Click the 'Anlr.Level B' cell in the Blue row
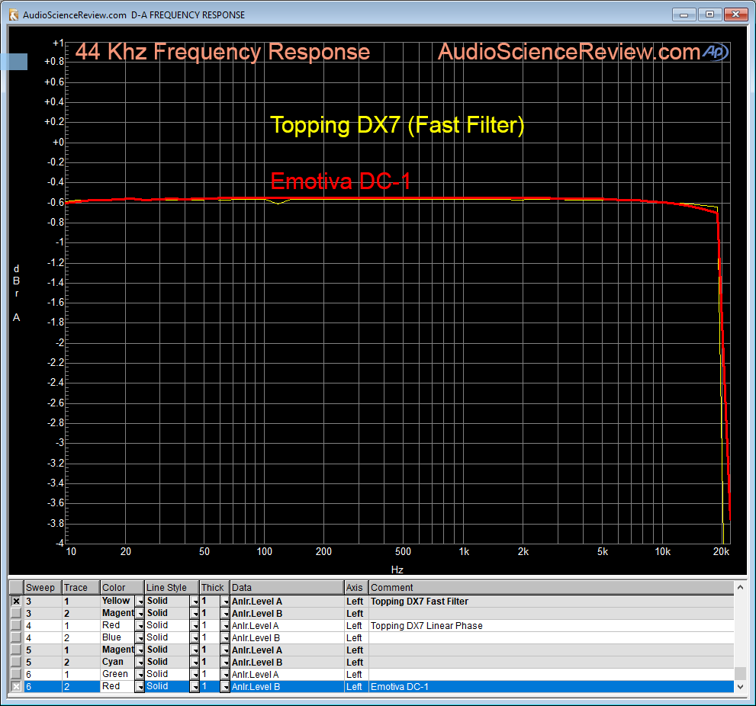 click(288, 638)
